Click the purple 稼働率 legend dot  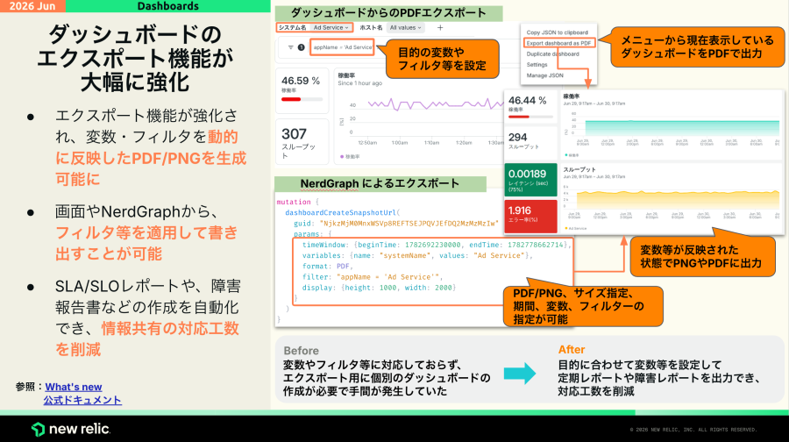[x=342, y=157]
